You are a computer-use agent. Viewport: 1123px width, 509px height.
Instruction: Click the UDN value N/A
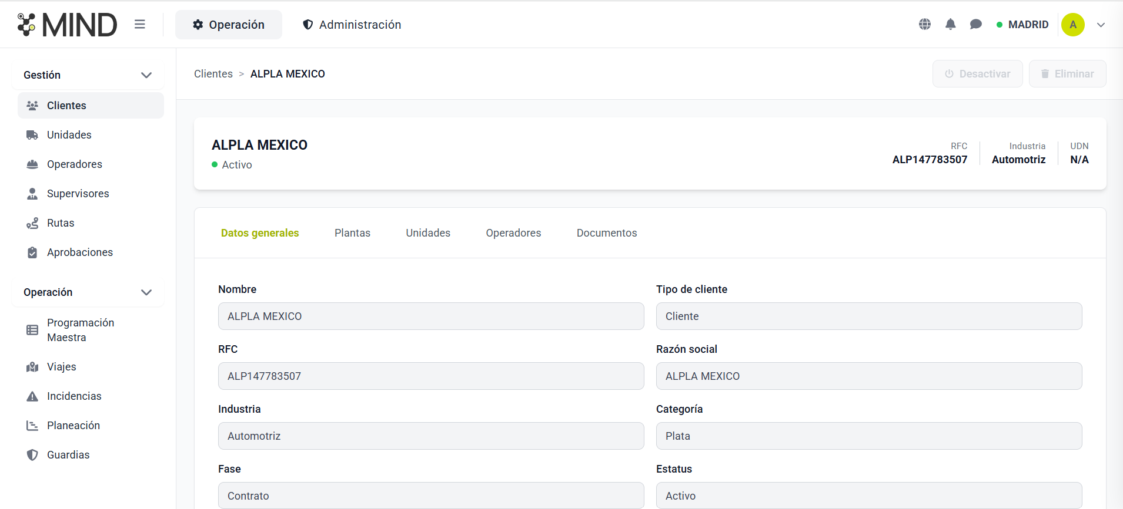pos(1079,160)
